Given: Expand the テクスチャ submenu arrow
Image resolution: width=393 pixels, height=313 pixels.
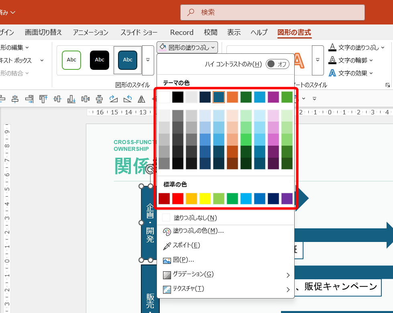Looking at the screenshot, I should (288, 290).
